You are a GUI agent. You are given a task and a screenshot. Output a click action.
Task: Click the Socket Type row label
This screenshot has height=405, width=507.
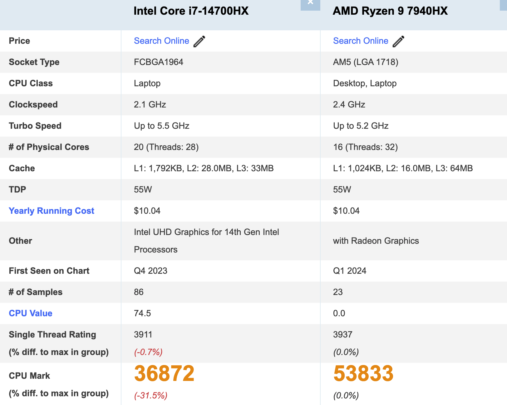pyautogui.click(x=34, y=62)
